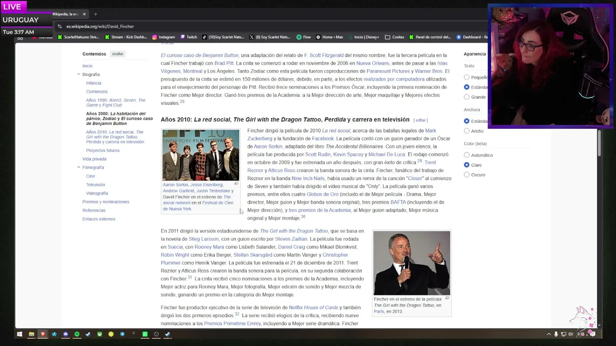Open the Instagram bookmark
Viewport: 616px width, 346px height.
(163, 37)
